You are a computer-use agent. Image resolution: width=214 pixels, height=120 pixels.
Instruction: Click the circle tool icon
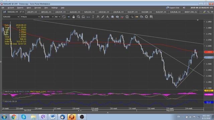tap(146, 17)
